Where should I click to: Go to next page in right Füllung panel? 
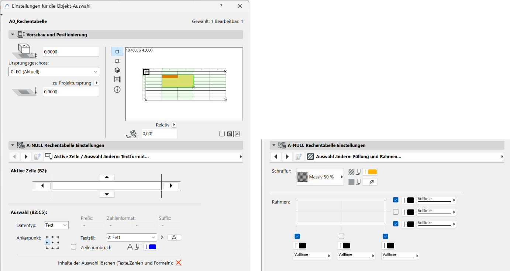coord(287,157)
